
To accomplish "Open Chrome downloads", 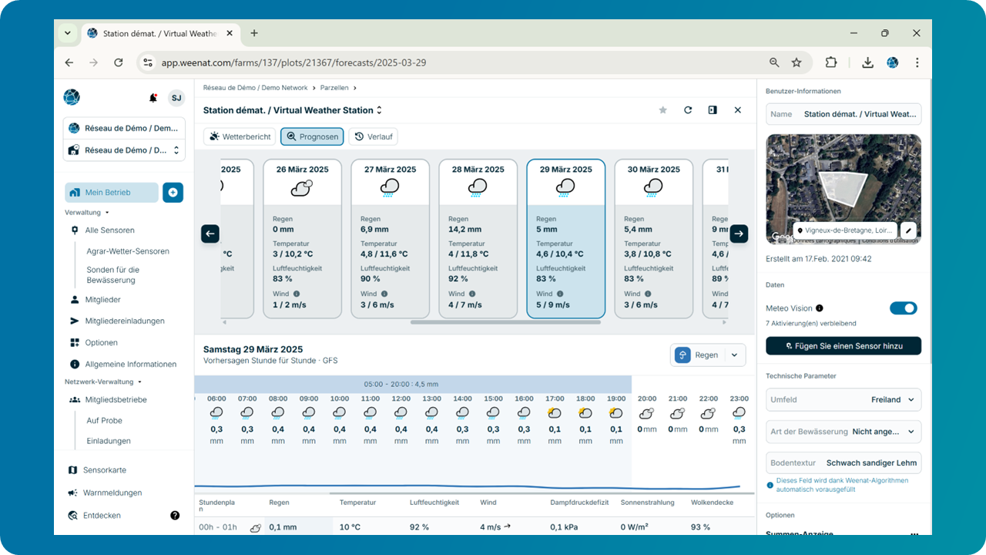I will point(867,62).
